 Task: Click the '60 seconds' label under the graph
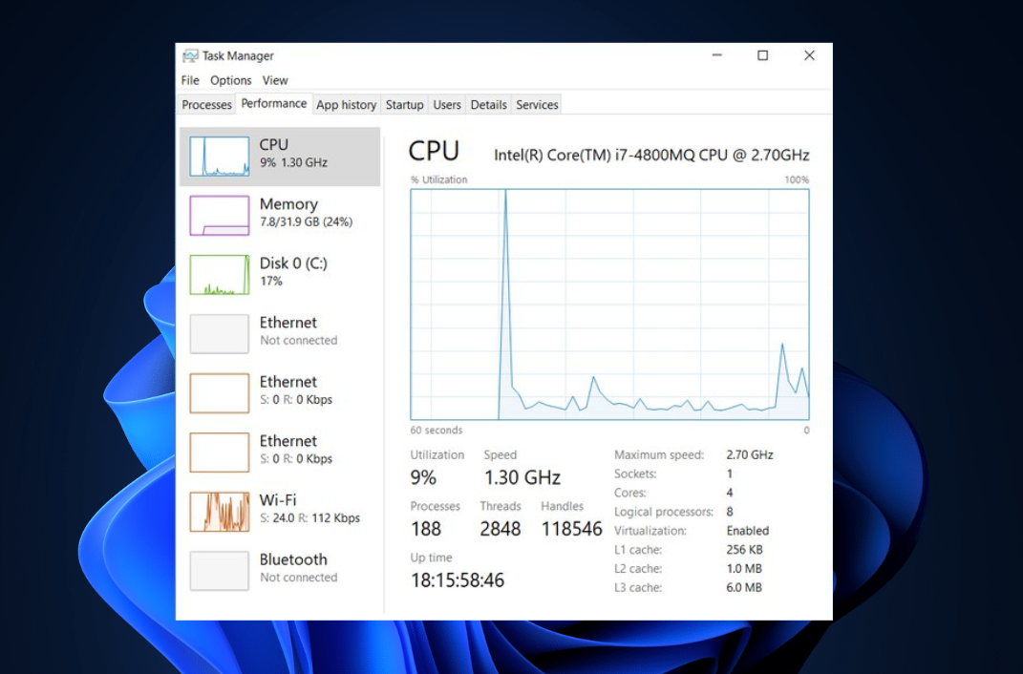point(437,431)
